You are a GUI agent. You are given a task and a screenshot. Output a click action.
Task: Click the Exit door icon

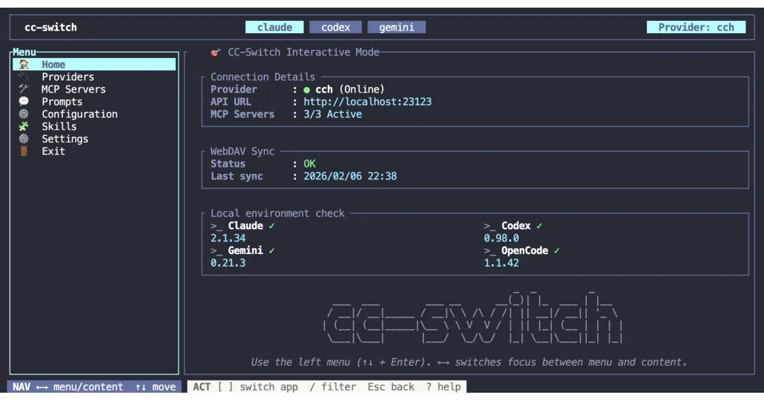click(24, 151)
